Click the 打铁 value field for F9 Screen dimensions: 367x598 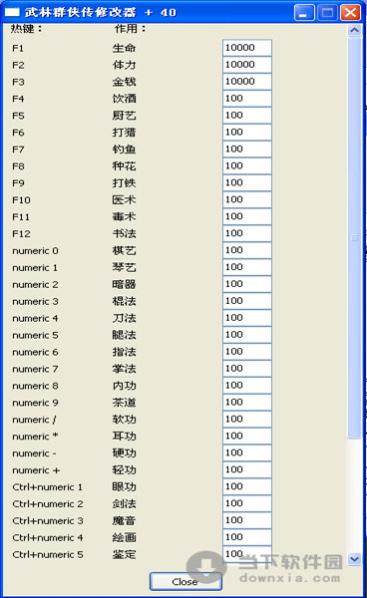tap(247, 182)
